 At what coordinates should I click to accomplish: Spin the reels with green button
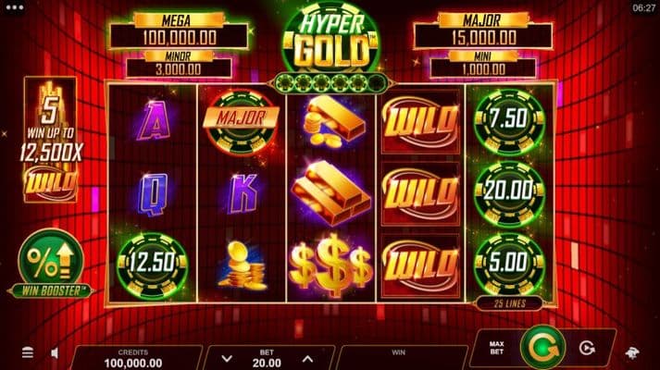coord(543,347)
